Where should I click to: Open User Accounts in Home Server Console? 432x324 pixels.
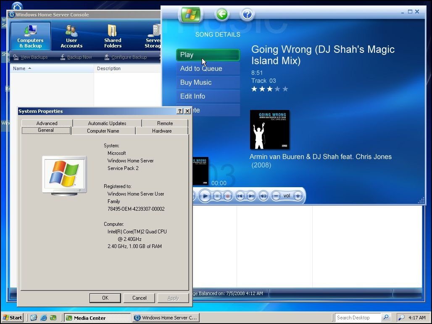[x=71, y=37]
